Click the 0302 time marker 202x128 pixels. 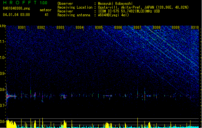41,28
